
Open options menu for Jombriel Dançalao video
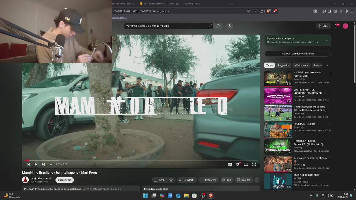(330, 73)
